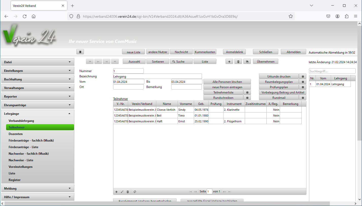Duplicate the record with the copy icon
The image size is (362, 206).
click(247, 61)
